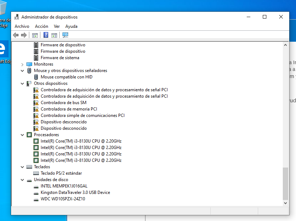Click the Teclados category keyboard icon
The height and width of the screenshot is (221, 296).
point(29,167)
